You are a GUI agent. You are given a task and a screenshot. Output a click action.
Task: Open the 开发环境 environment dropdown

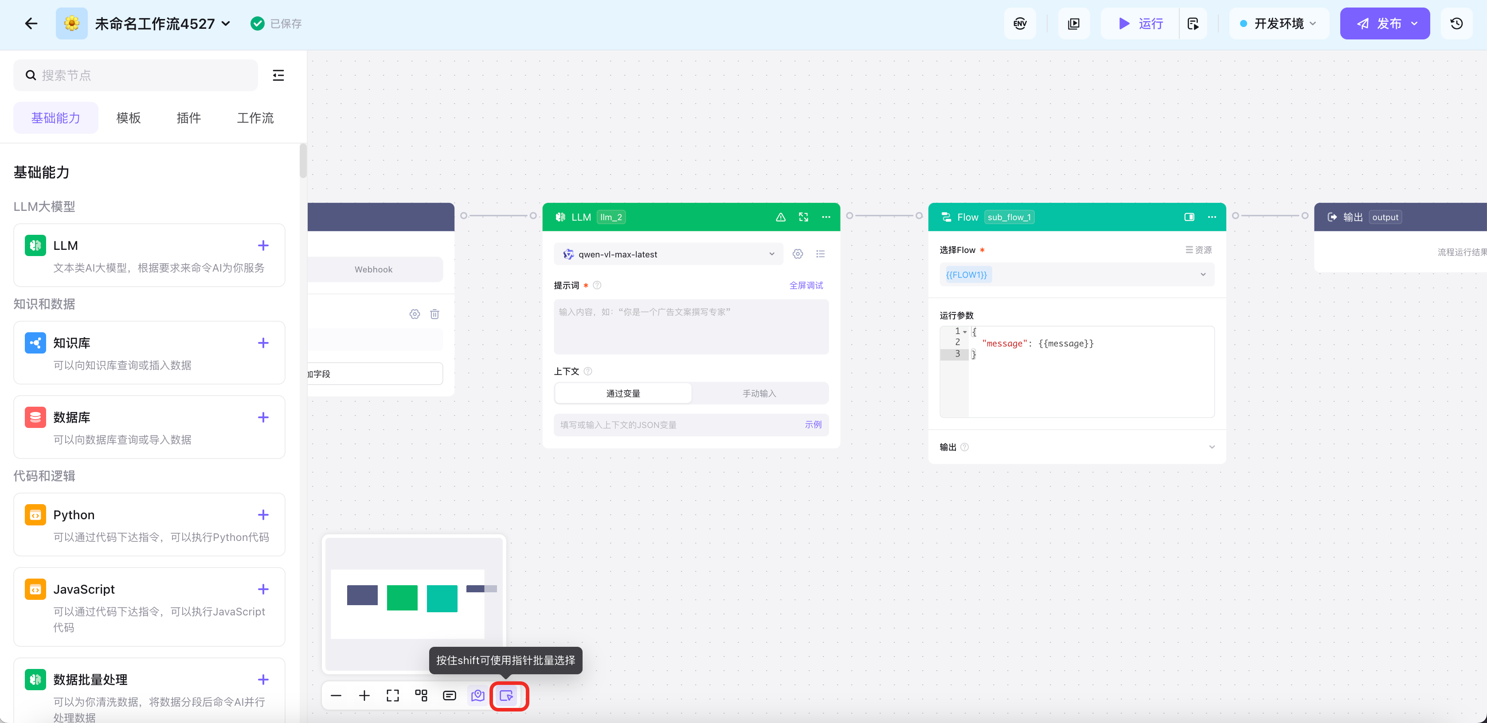tap(1279, 23)
